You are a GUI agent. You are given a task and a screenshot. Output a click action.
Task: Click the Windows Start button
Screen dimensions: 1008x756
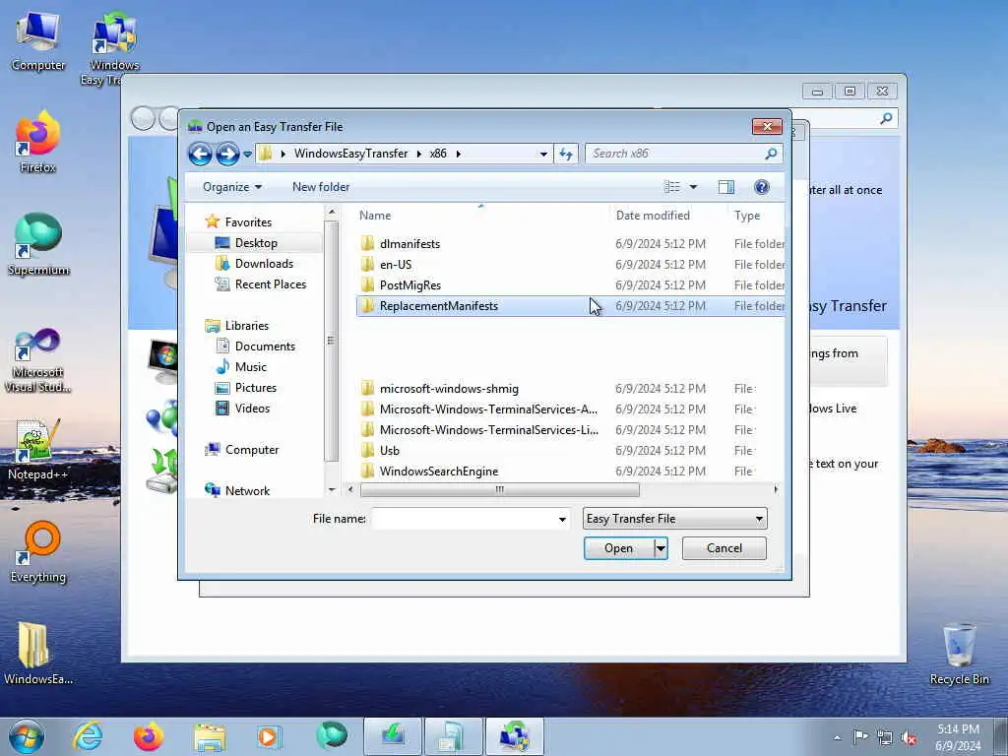click(26, 736)
